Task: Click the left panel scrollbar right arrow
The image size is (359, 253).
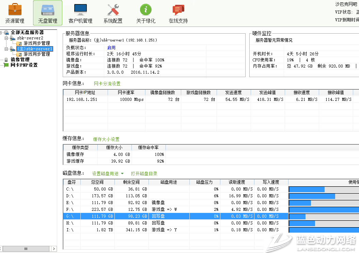Action: pos(54,249)
